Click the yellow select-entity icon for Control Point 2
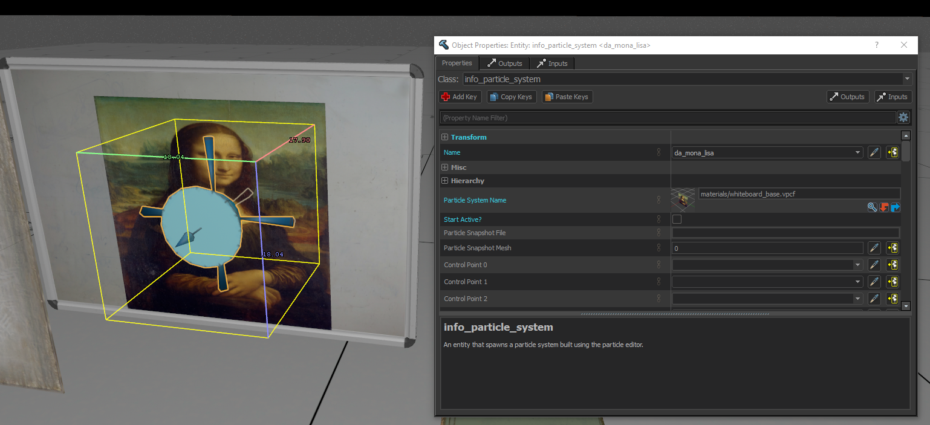The height and width of the screenshot is (425, 930). pos(892,299)
